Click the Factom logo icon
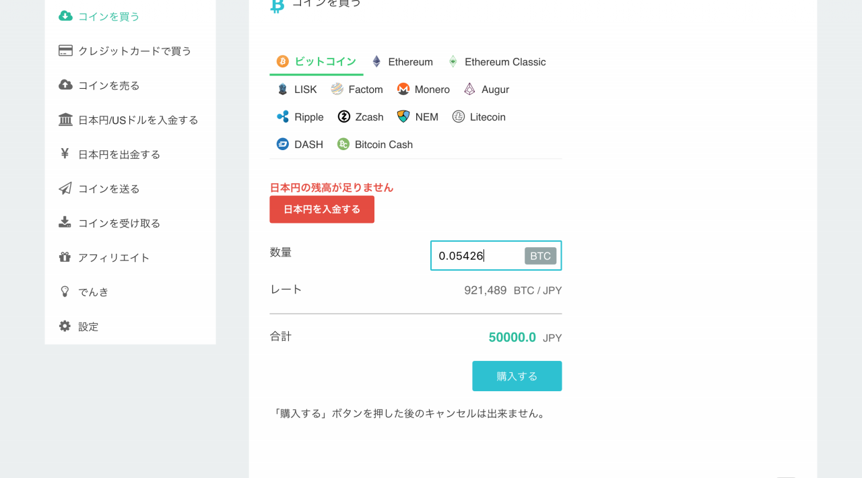 (x=337, y=89)
